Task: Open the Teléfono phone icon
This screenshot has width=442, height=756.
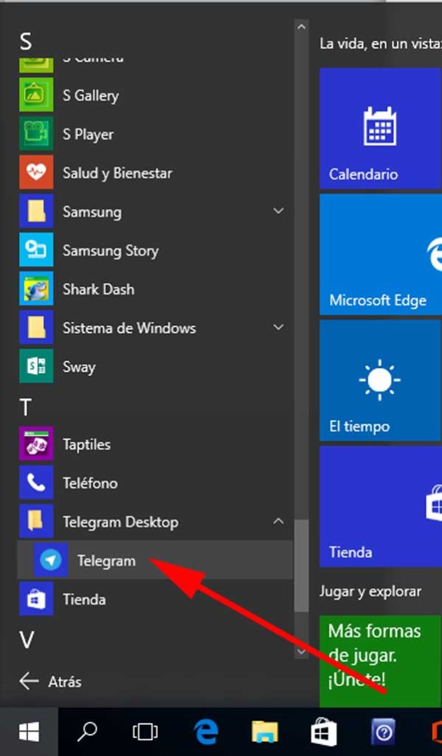Action: (36, 483)
